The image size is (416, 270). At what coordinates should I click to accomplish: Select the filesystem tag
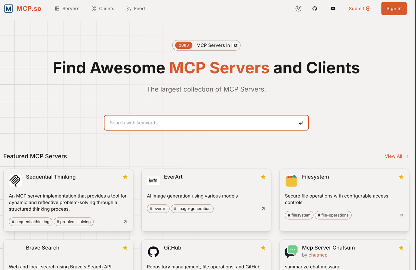(x=299, y=215)
